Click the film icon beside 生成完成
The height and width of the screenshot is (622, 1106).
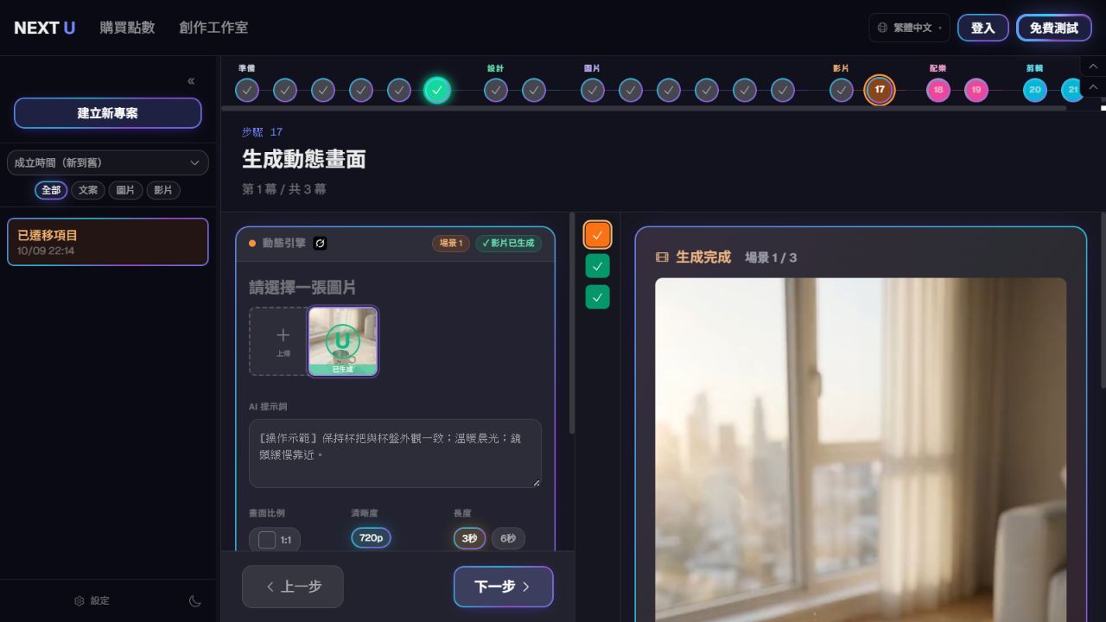(663, 257)
